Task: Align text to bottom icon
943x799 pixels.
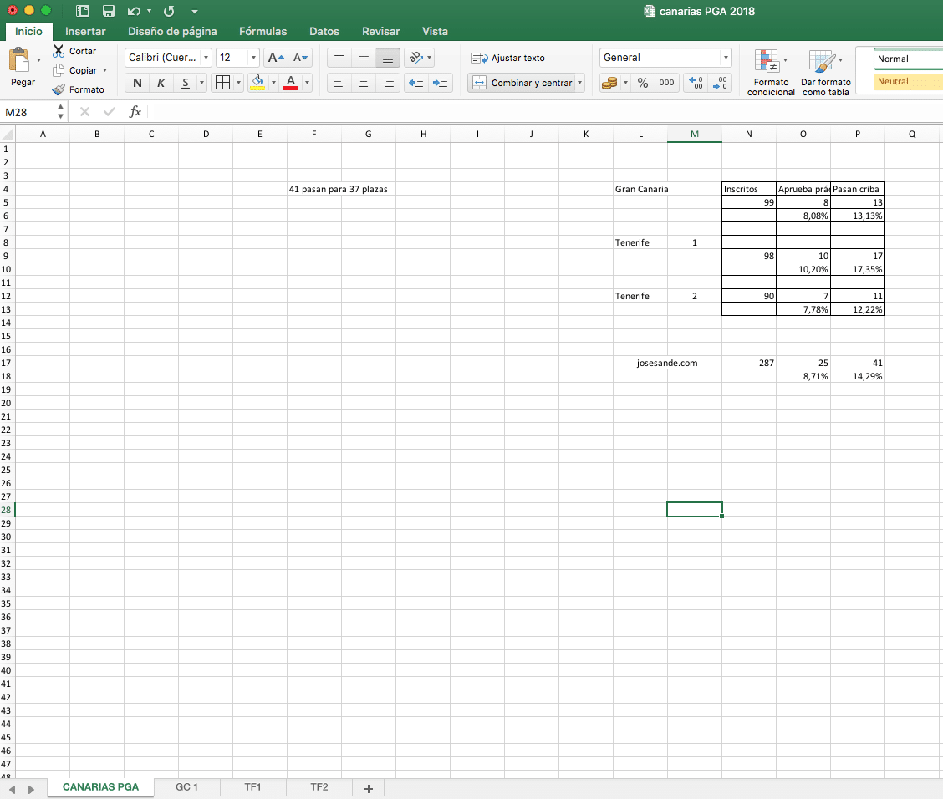Action: click(388, 58)
